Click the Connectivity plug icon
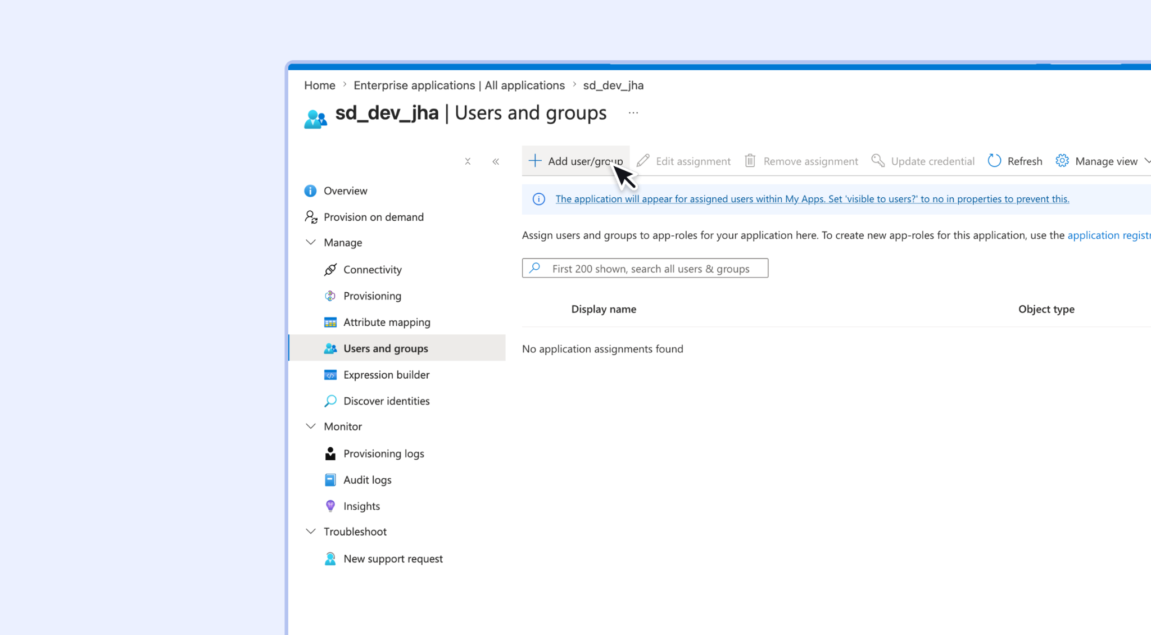Screen dimensions: 1151x635 [330, 270]
